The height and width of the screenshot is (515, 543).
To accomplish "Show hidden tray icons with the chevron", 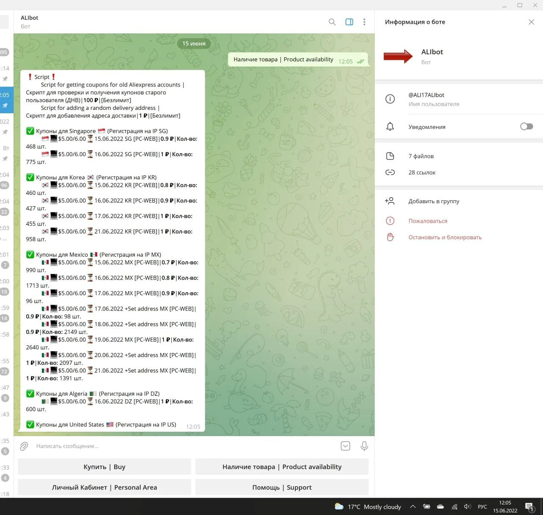I will coord(412,507).
